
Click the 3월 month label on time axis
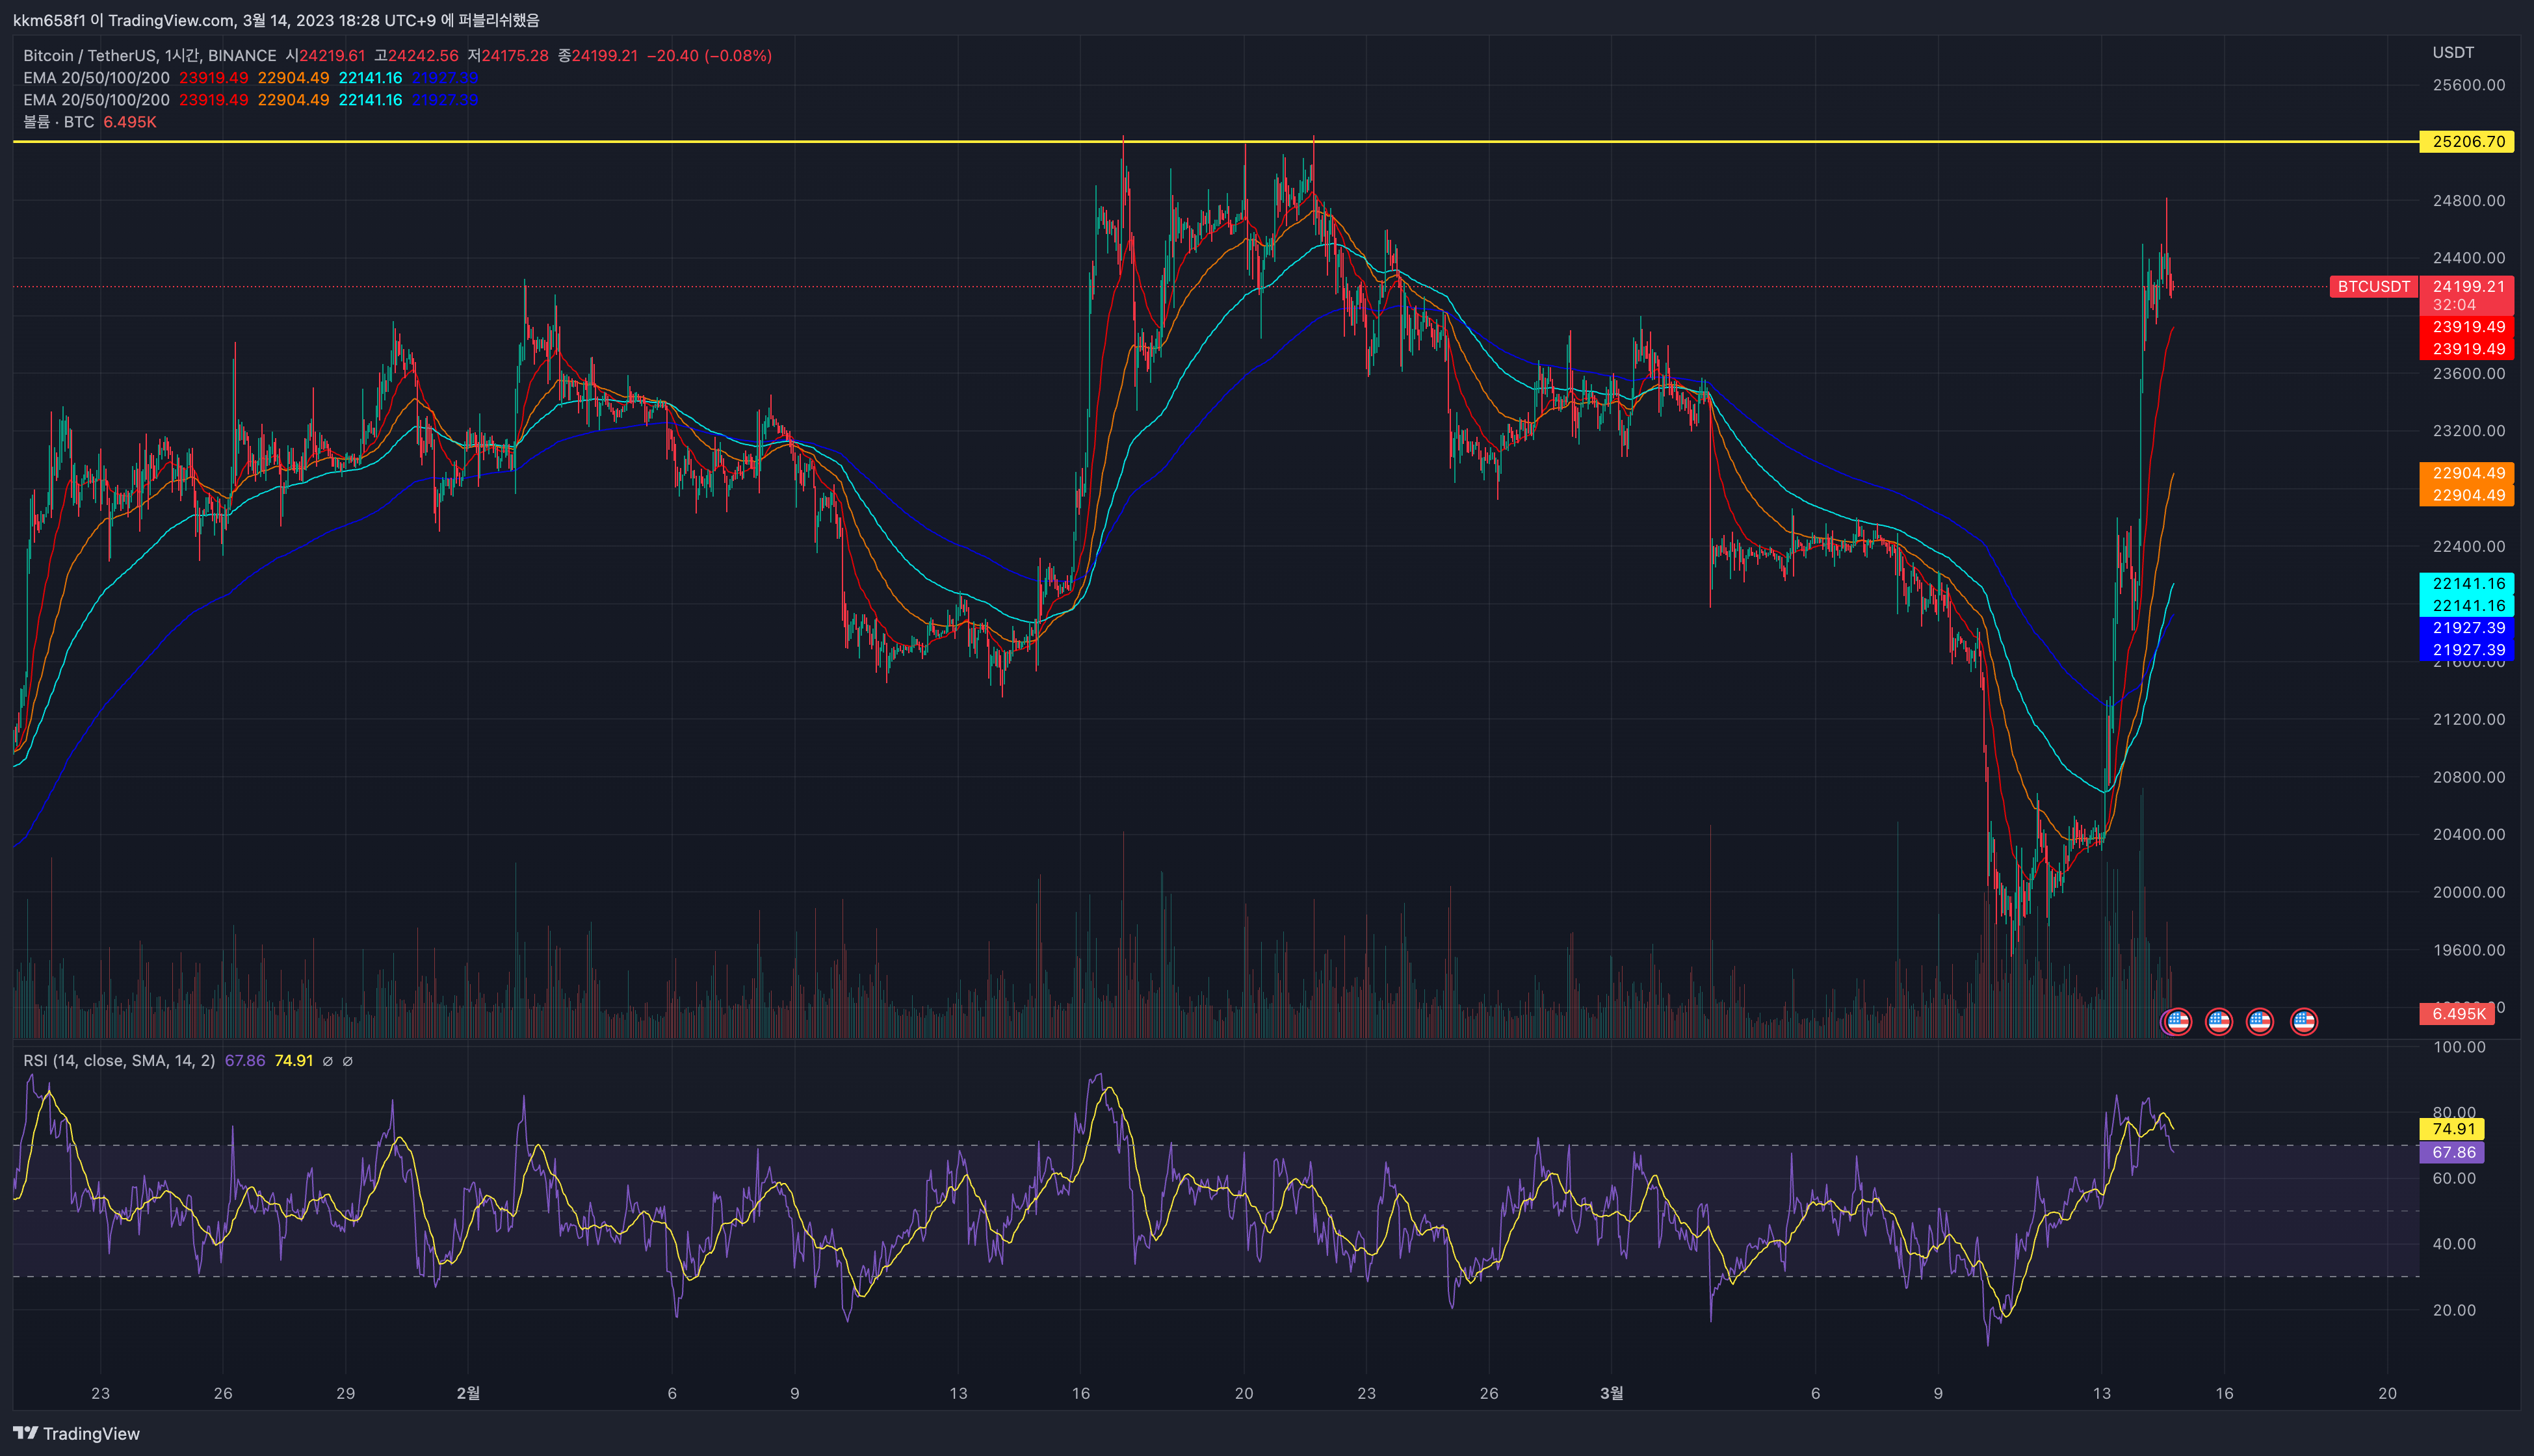coord(1611,1393)
